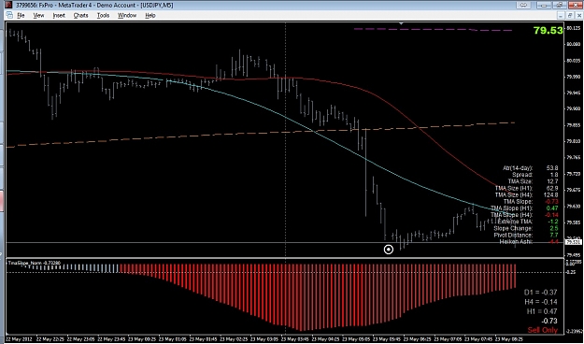The height and width of the screenshot is (344, 584).
Task: Click the Heiken Ashi label
Action: [516, 242]
